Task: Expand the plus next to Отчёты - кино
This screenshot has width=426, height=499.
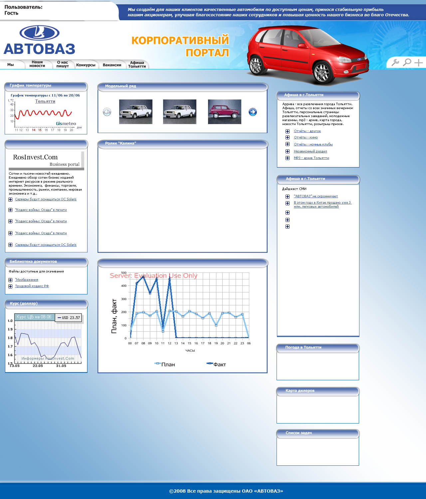Action: coord(288,137)
